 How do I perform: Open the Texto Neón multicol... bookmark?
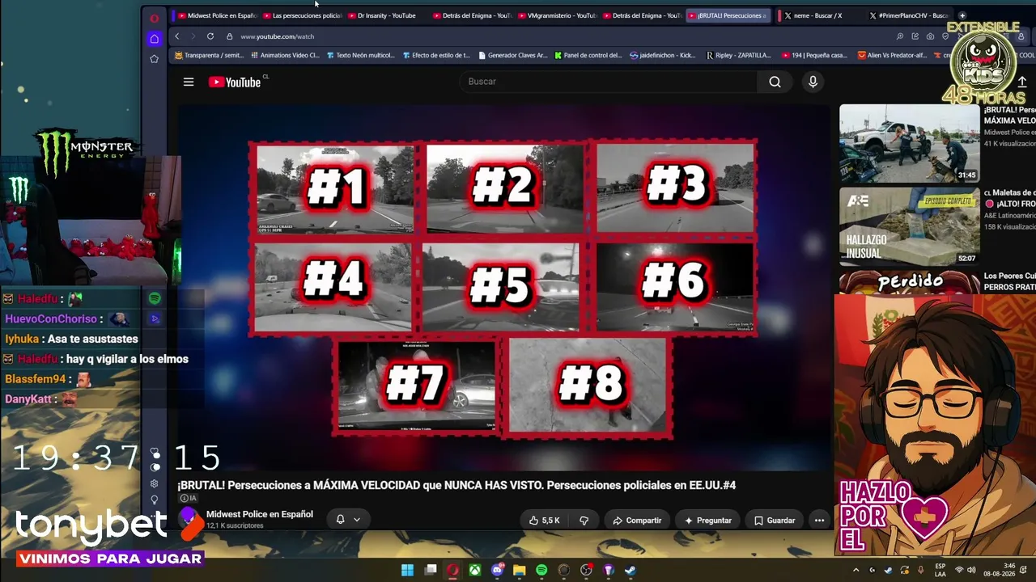click(x=361, y=56)
